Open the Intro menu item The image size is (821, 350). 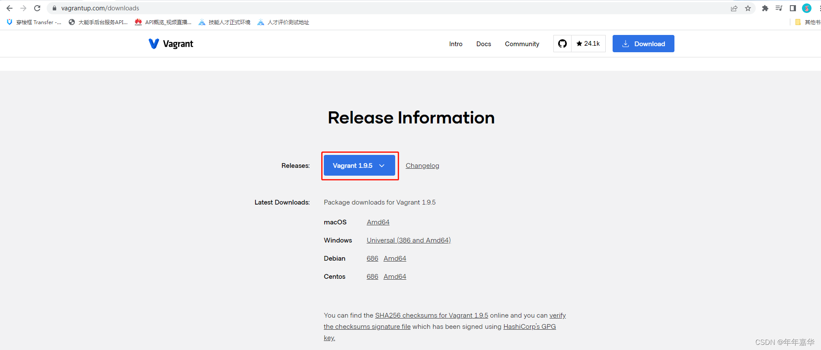coord(456,44)
